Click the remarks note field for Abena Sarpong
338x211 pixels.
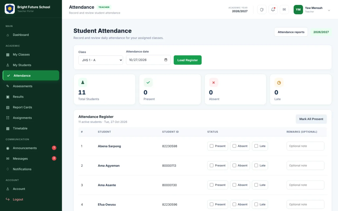(x=305, y=146)
